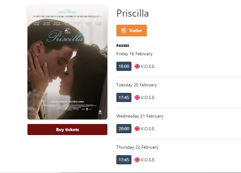
Task: Choose the 18:00 showtime on Friday 16 February
Action: pos(124,66)
